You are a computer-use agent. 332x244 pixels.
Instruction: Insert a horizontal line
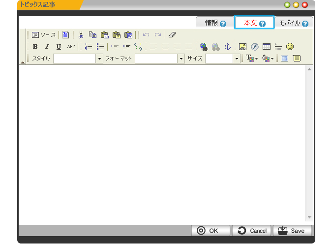(278, 47)
